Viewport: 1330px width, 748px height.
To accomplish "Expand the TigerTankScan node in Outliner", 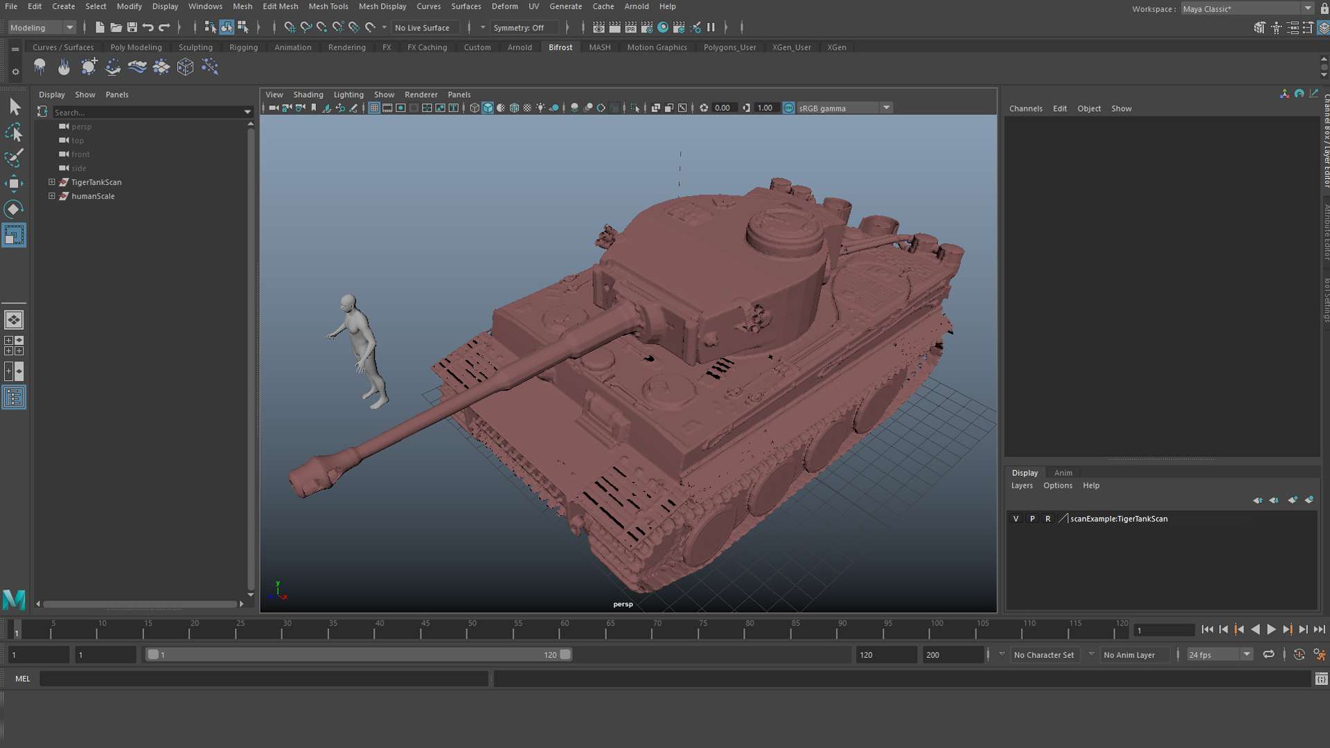I will coord(51,182).
